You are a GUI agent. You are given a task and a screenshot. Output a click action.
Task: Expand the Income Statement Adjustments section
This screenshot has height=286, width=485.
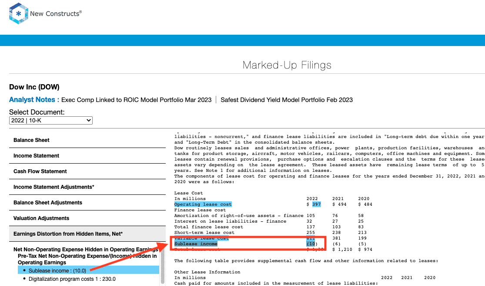pos(87,187)
